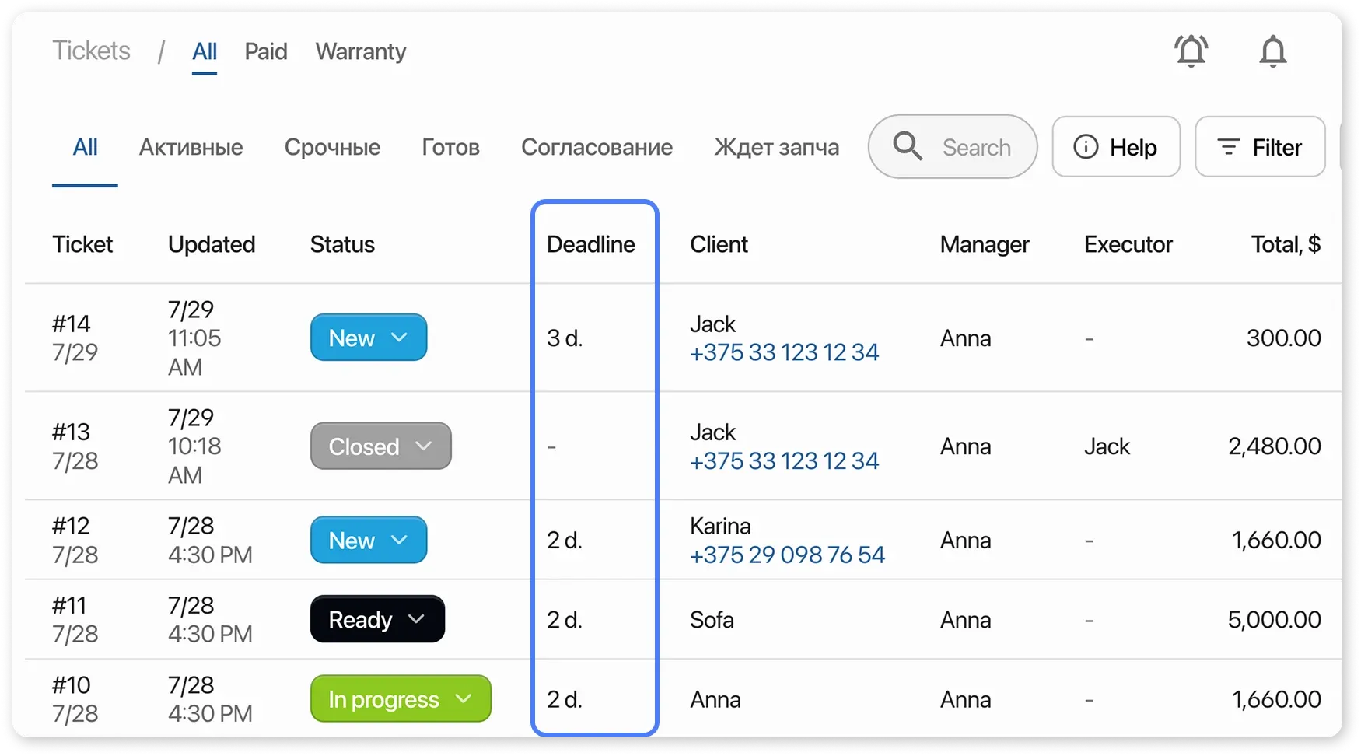Expand In progress status for ticket #10

tap(401, 698)
